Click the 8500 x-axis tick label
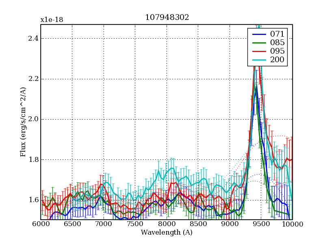Screen dimensions: 325x244 point(198,224)
